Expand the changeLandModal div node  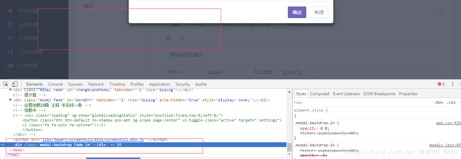11,89
